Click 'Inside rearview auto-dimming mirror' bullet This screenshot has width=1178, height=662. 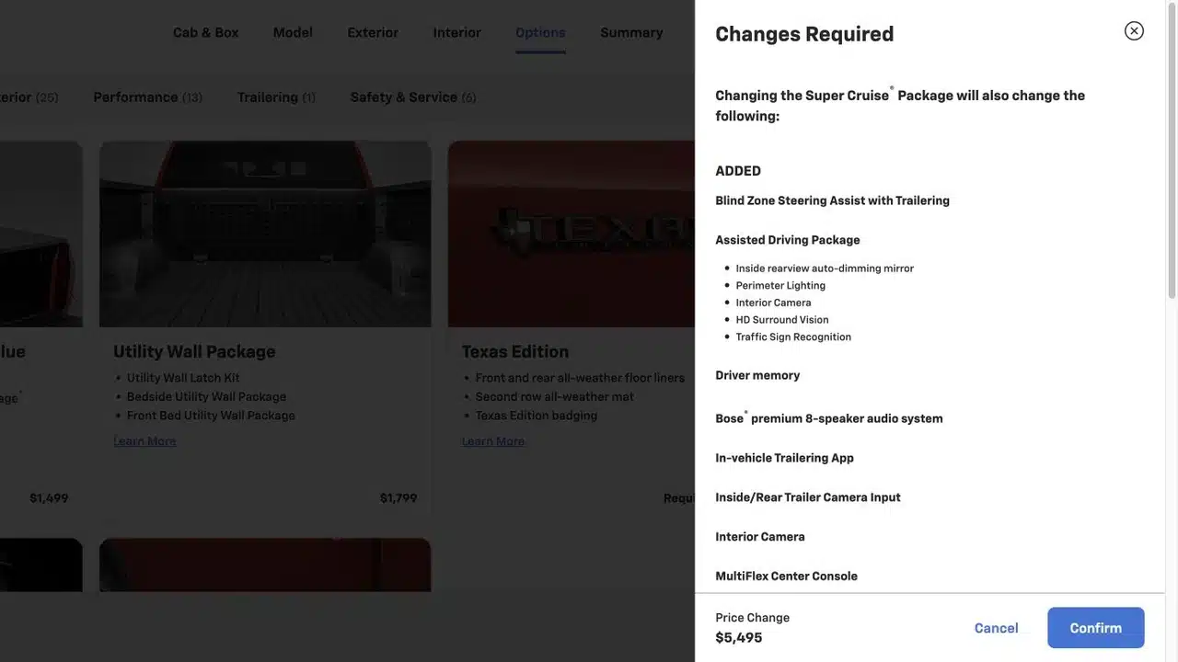point(825,268)
